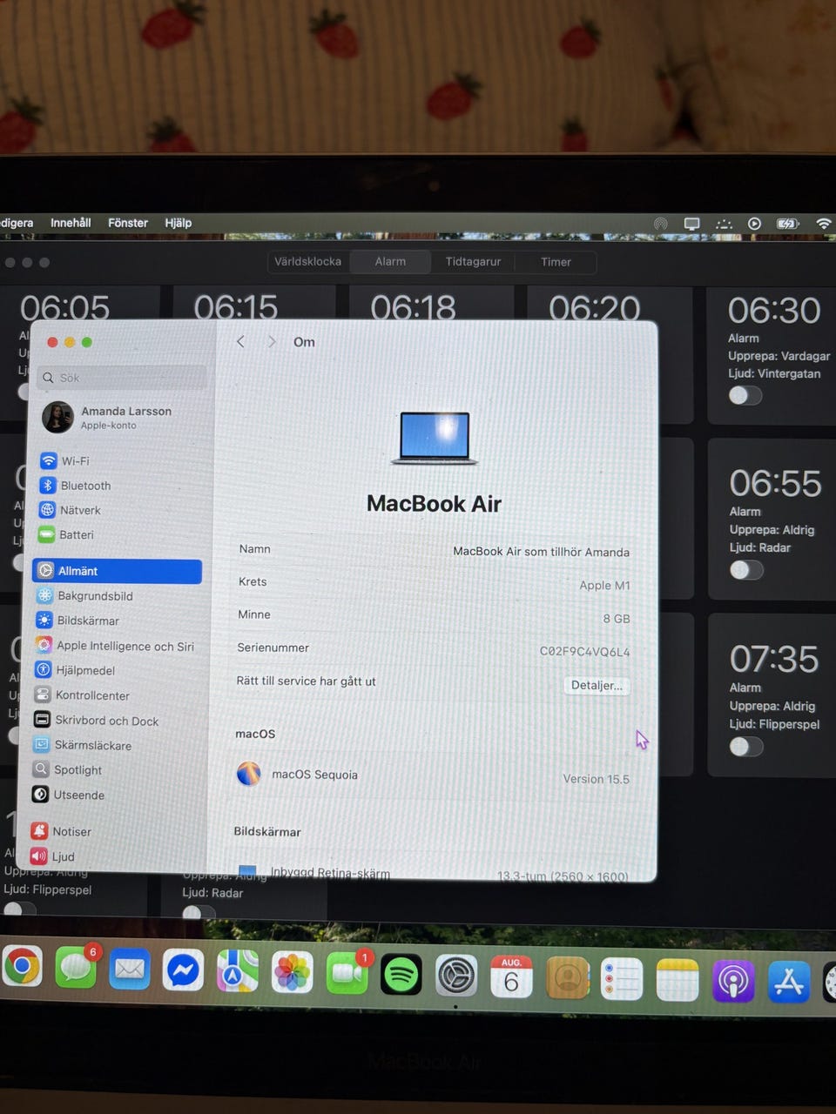This screenshot has width=836, height=1114.
Task: Click the keyboard brightness dots icon in menu bar
Action: (724, 224)
